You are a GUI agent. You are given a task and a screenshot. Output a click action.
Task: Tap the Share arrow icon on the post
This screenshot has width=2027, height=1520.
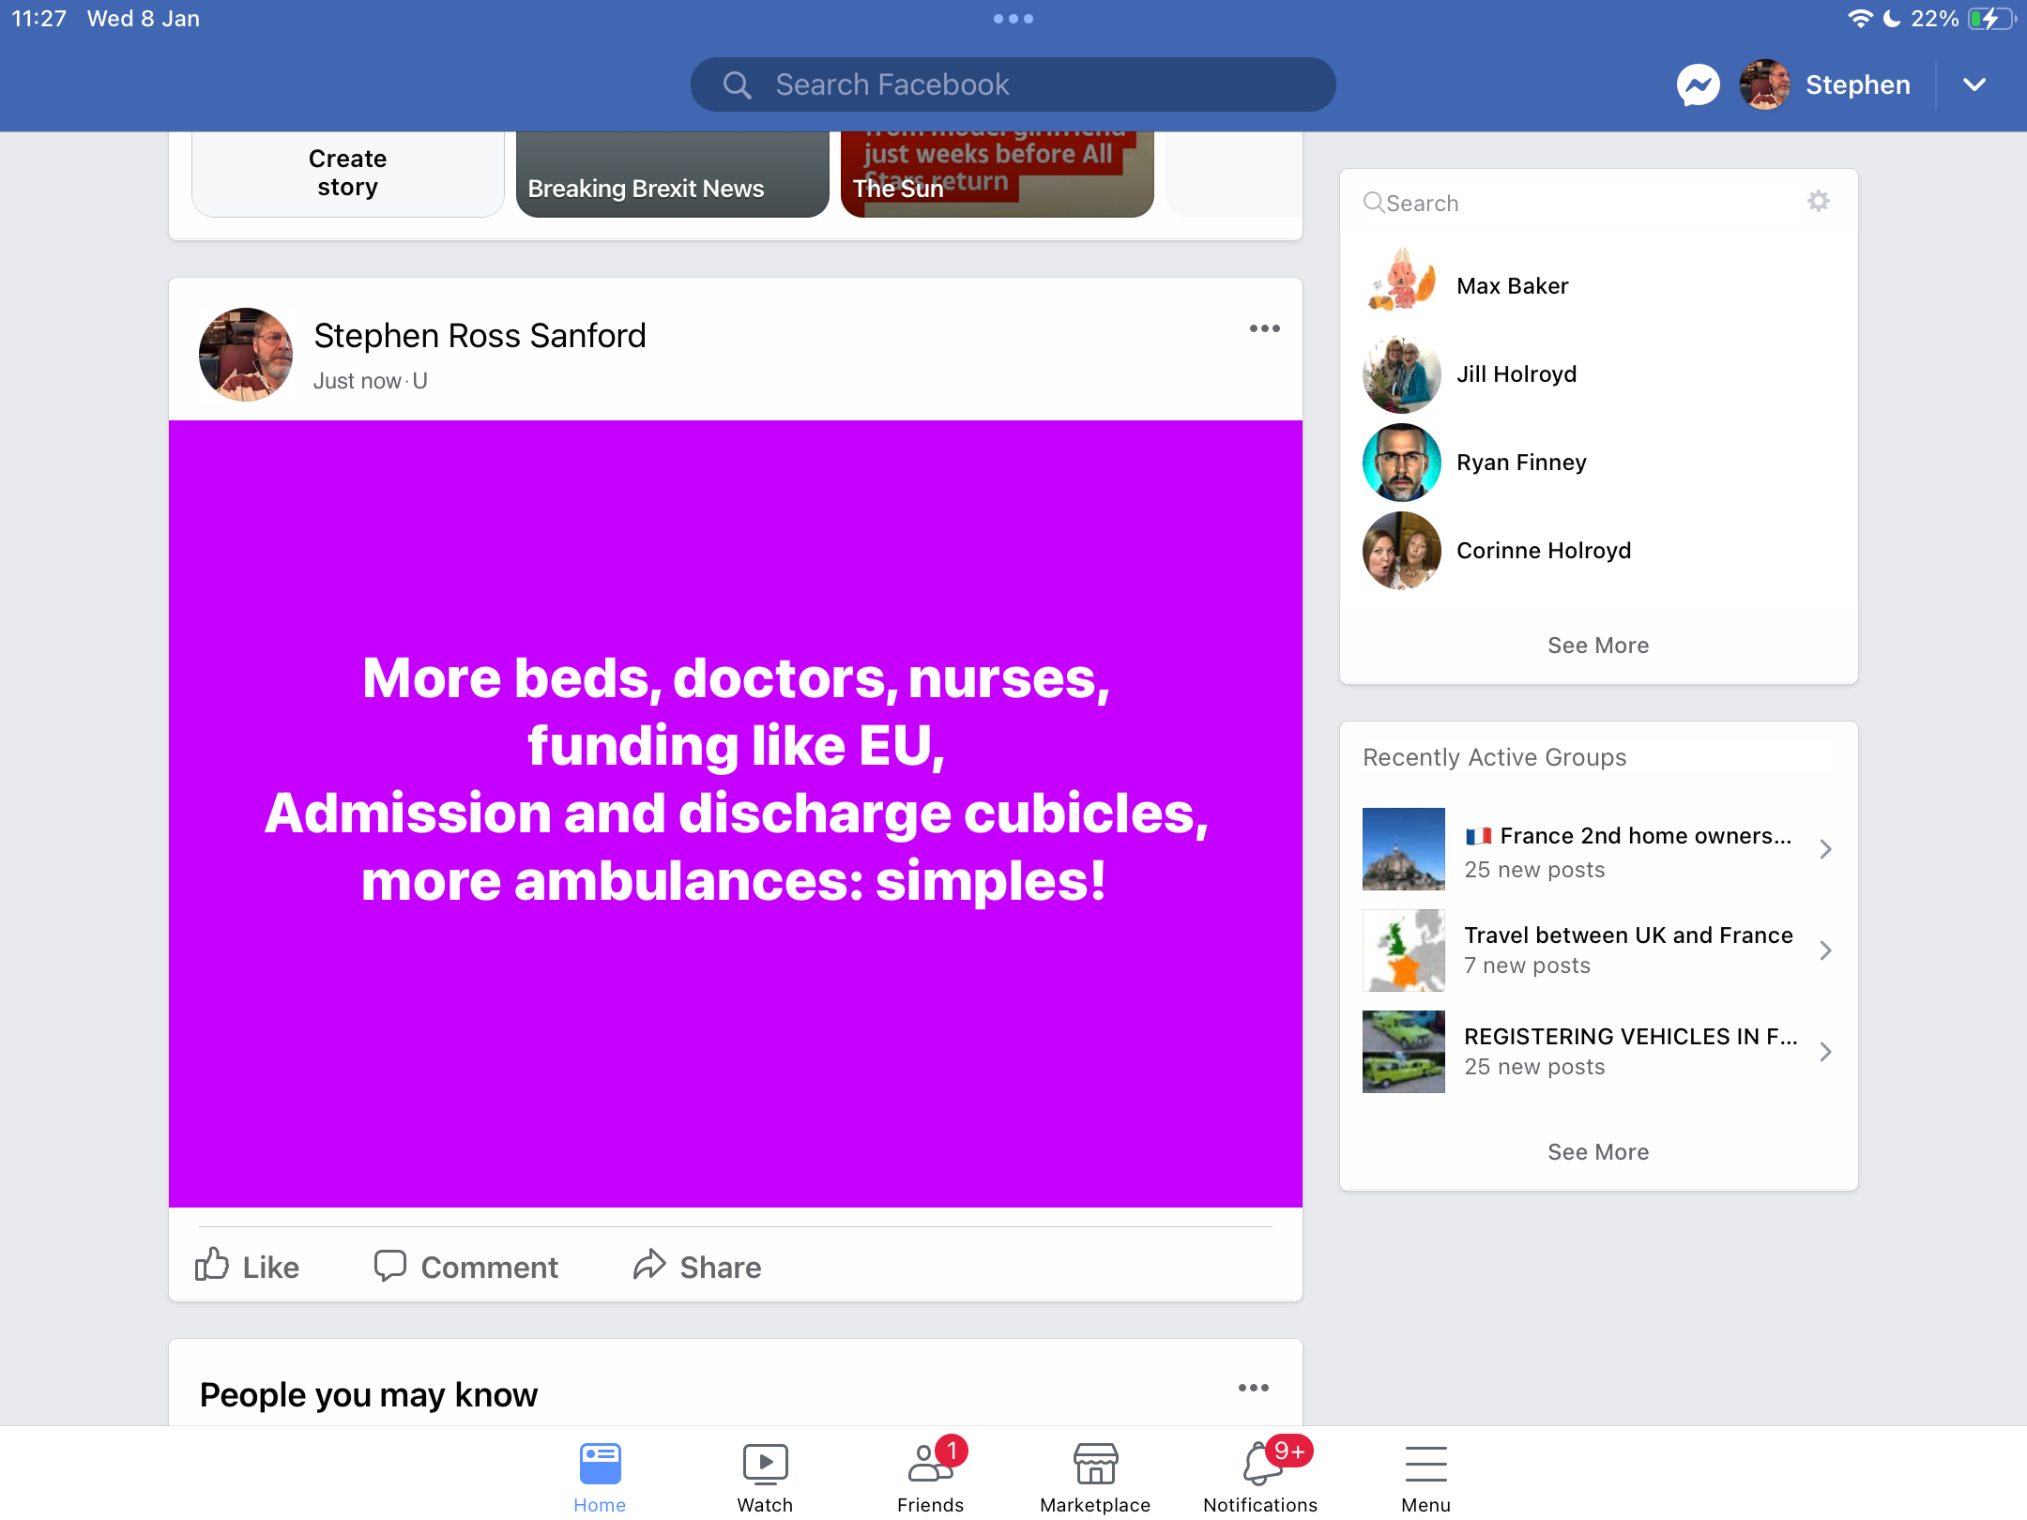click(648, 1265)
